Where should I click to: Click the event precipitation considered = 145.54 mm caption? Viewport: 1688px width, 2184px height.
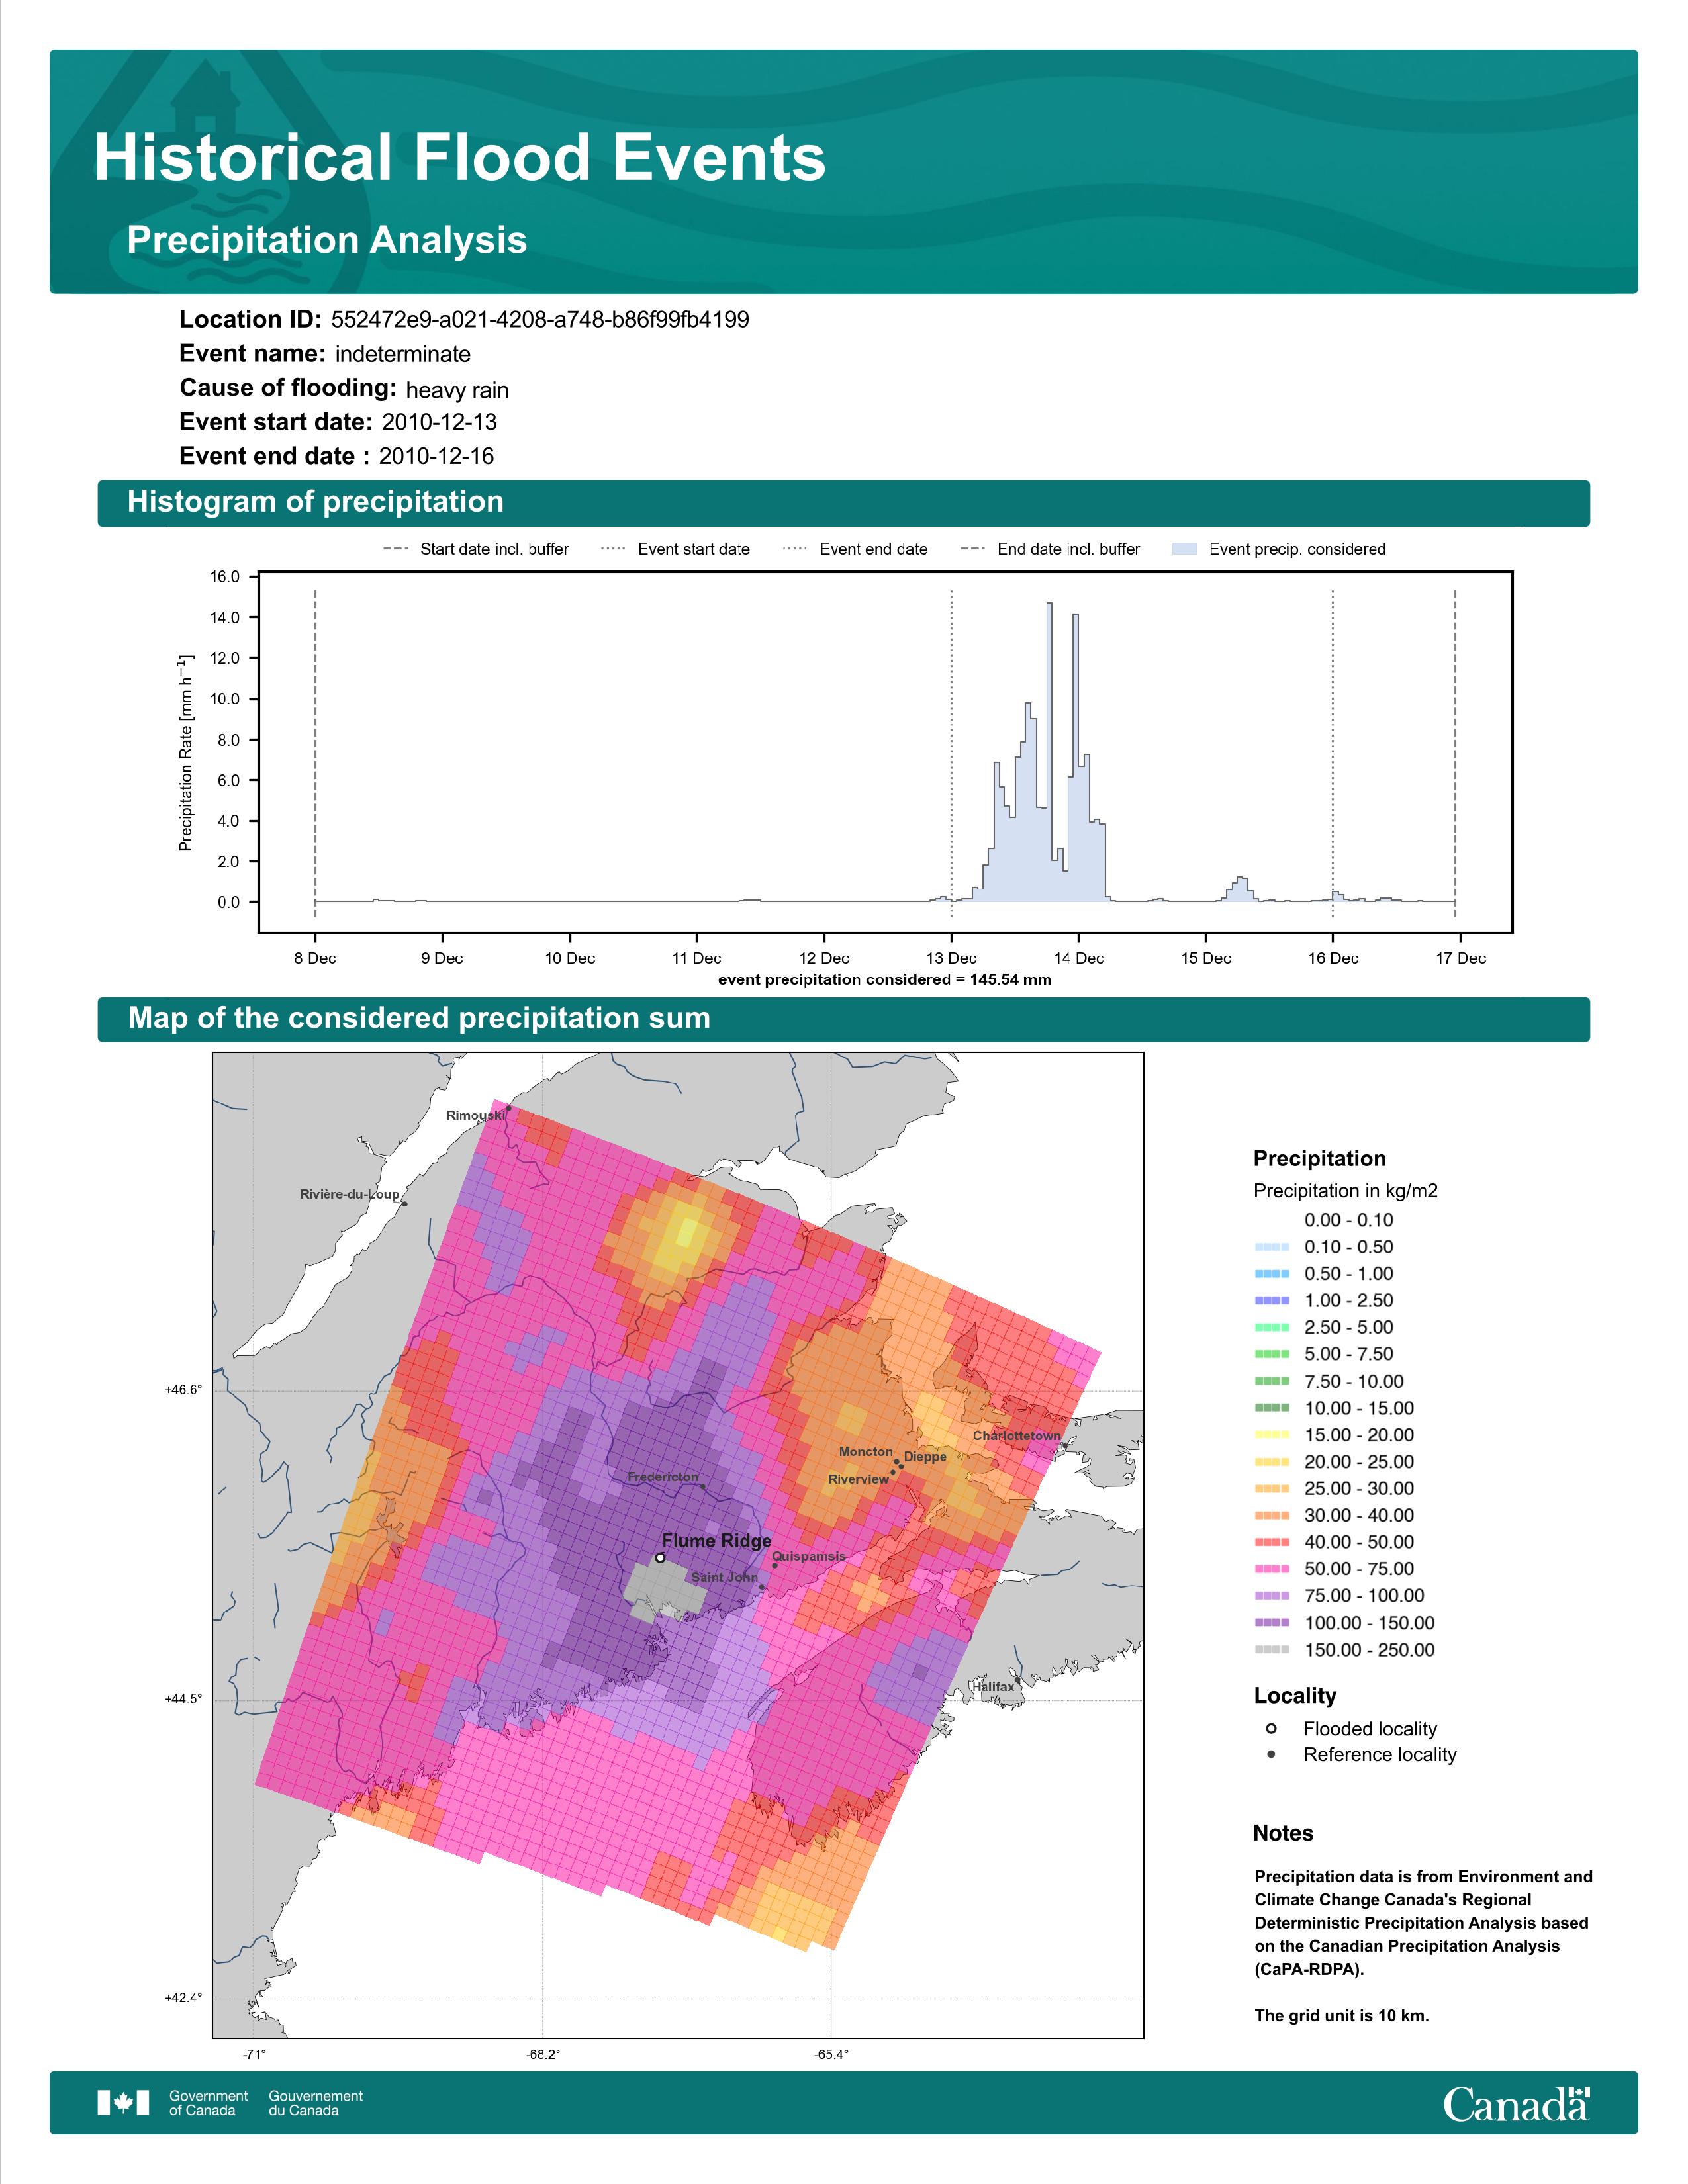point(884,979)
